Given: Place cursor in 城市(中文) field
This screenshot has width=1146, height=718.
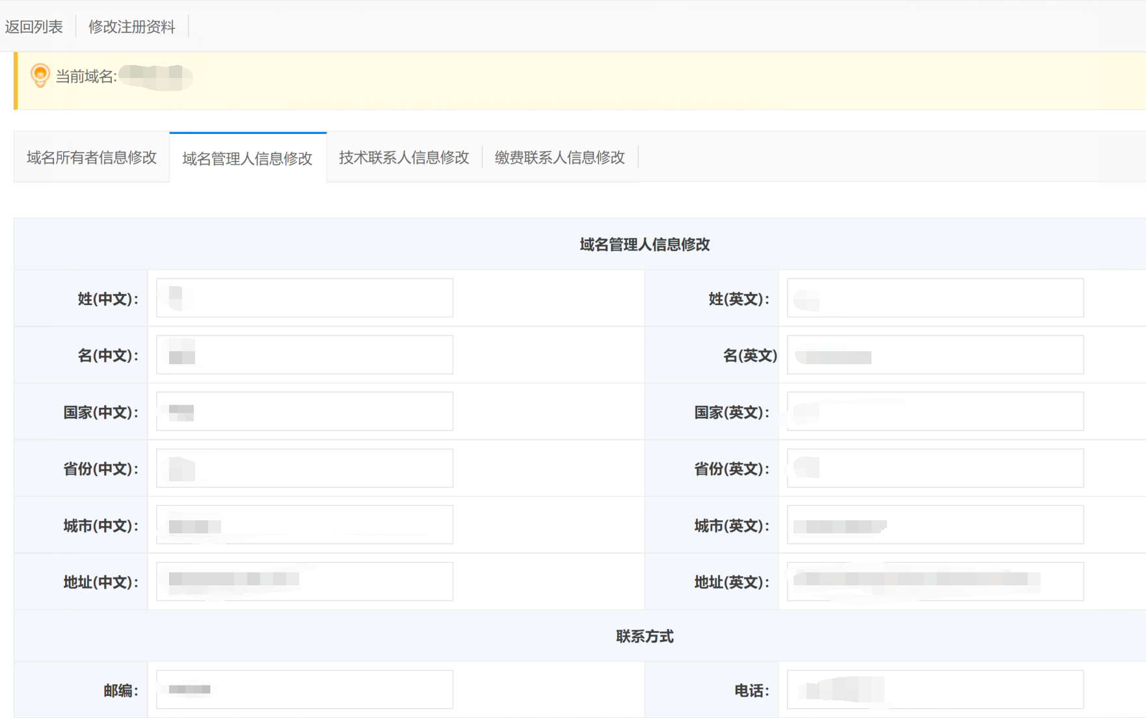Looking at the screenshot, I should [x=304, y=524].
